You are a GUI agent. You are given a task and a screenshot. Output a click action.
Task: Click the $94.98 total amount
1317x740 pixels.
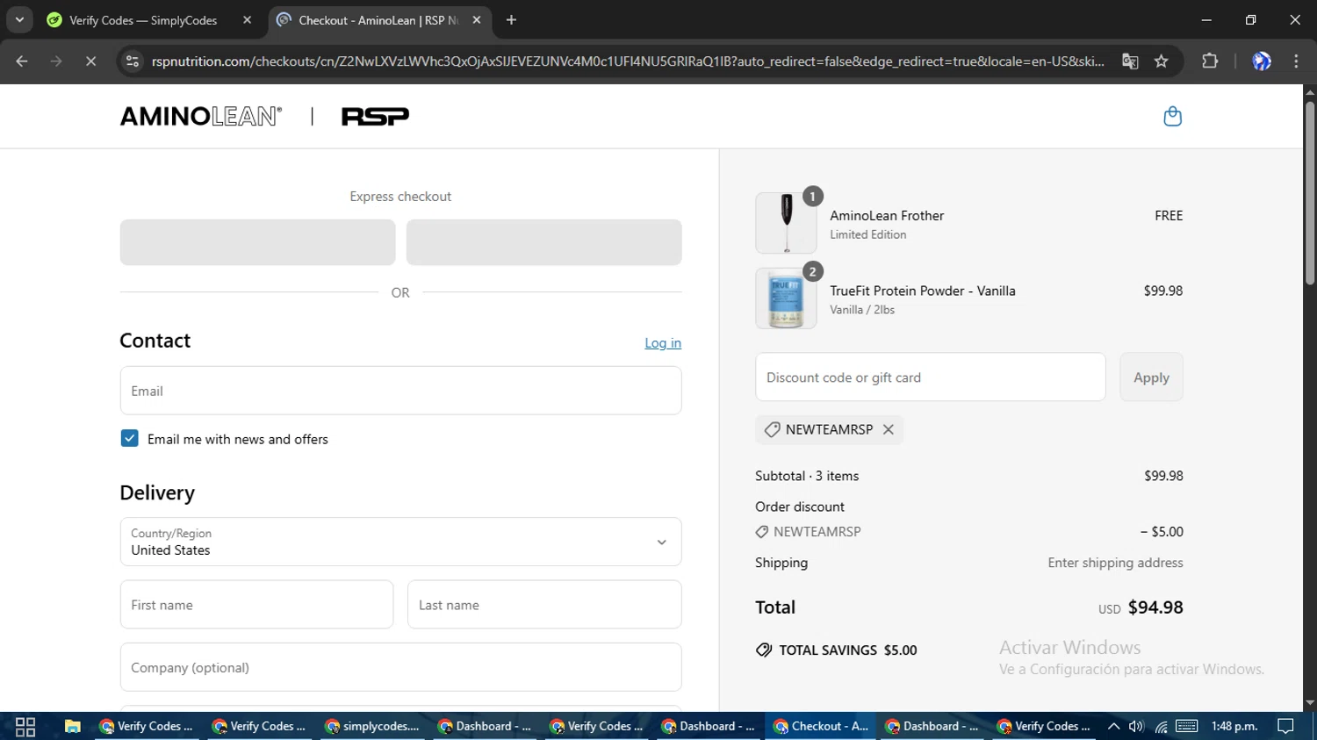(x=1155, y=607)
